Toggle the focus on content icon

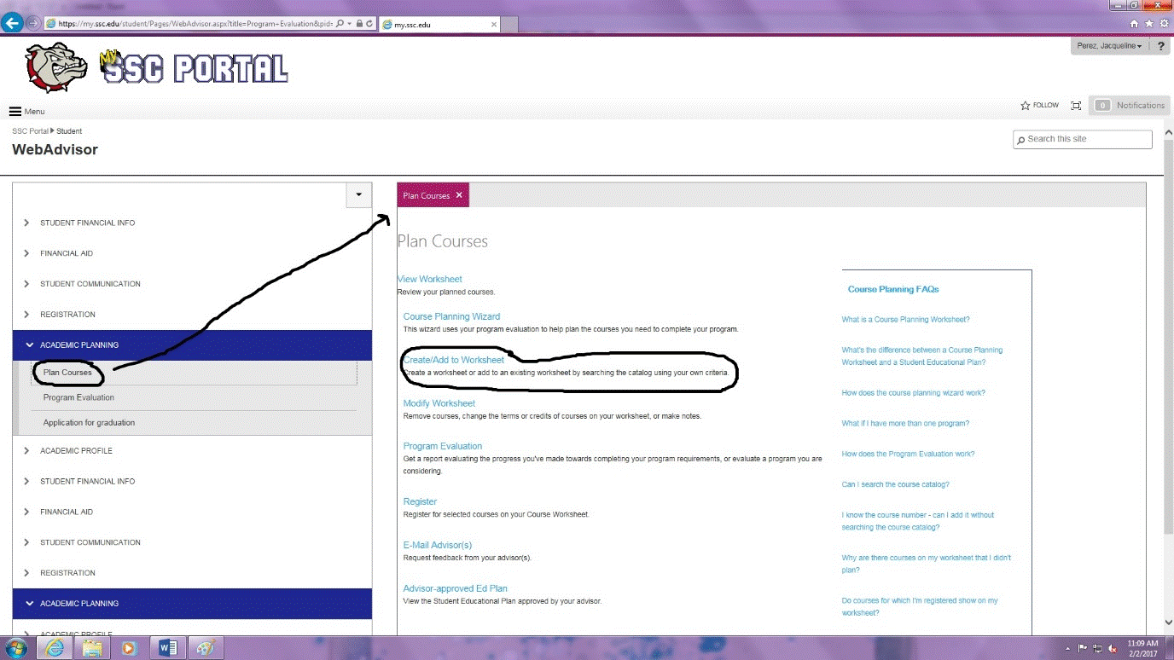[1076, 106]
